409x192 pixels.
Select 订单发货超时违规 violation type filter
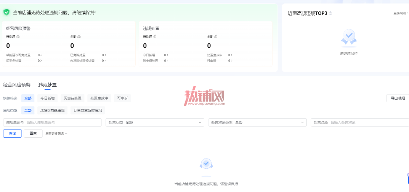click(x=88, y=110)
